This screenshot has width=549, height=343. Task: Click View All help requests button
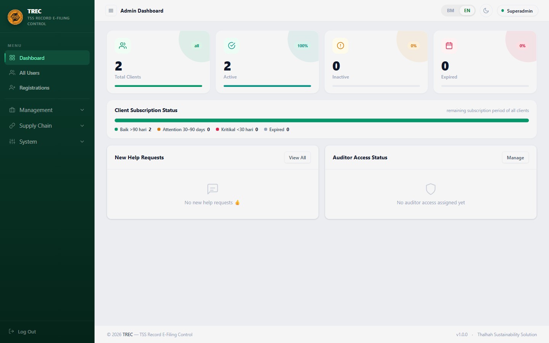pyautogui.click(x=297, y=158)
